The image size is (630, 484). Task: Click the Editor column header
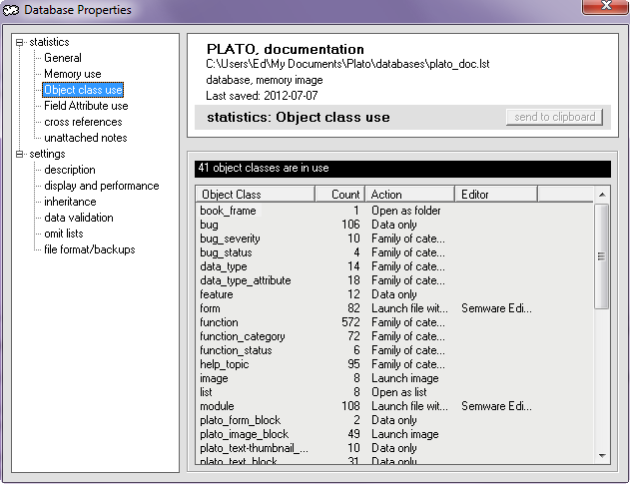[x=496, y=194]
